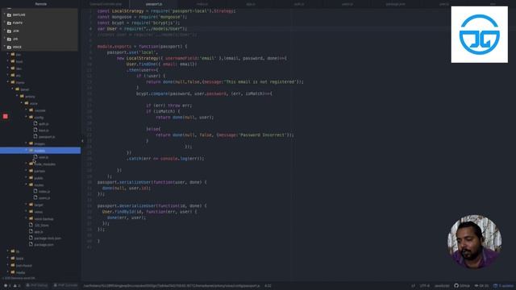Change the UTF-8 encoding selector

click(x=425, y=286)
